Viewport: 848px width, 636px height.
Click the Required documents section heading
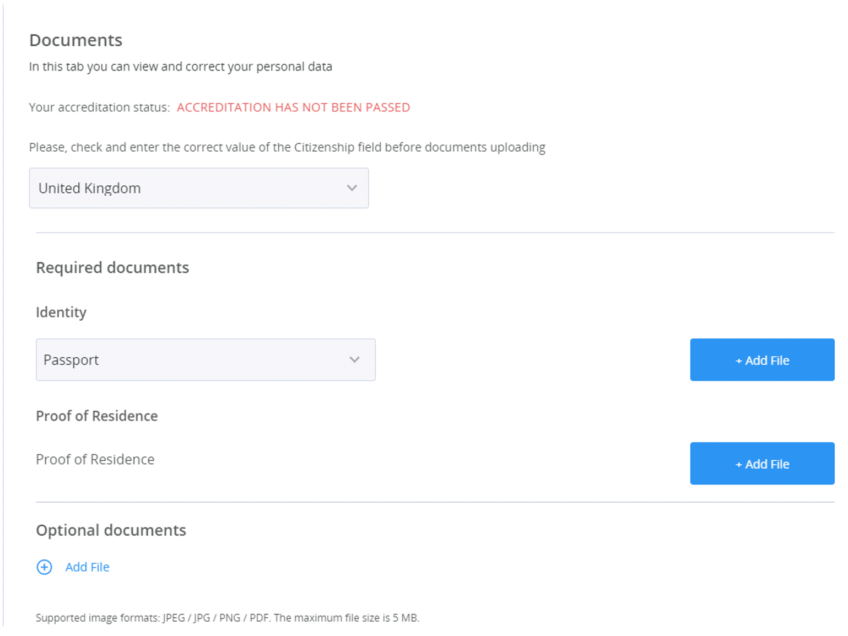(112, 267)
